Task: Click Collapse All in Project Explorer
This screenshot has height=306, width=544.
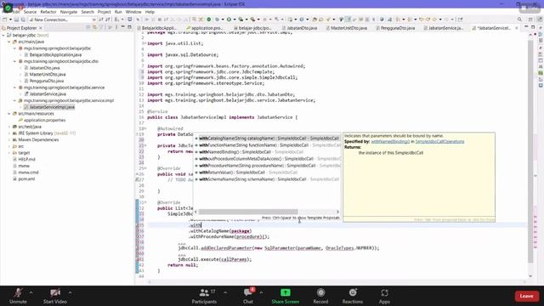Action: [x=88, y=27]
